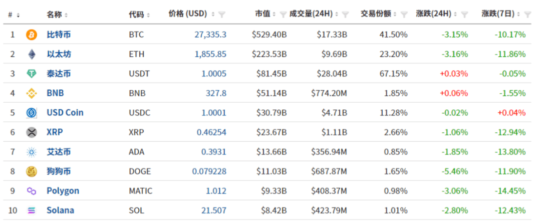Click the BNB yellow logo icon

(x=32, y=93)
